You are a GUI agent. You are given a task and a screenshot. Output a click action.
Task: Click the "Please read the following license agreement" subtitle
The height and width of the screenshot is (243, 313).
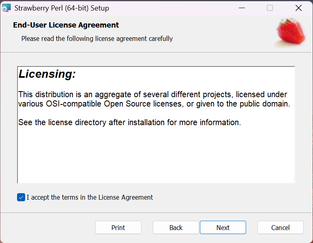97,38
